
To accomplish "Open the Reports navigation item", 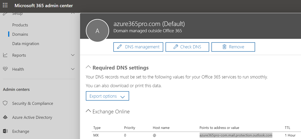I will (x=19, y=55).
